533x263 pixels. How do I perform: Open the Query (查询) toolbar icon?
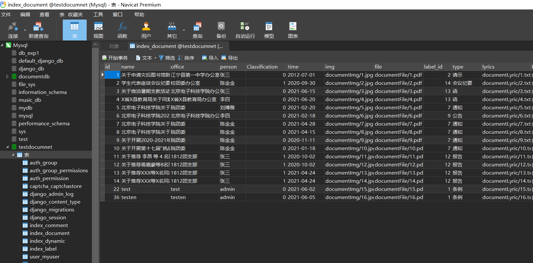[x=198, y=30]
